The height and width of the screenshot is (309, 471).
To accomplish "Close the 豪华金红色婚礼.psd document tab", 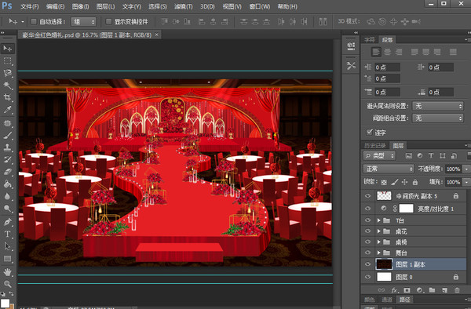I will pyautogui.click(x=156, y=35).
